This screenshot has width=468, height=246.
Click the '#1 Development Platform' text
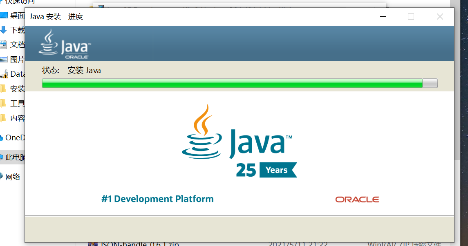[158, 199]
